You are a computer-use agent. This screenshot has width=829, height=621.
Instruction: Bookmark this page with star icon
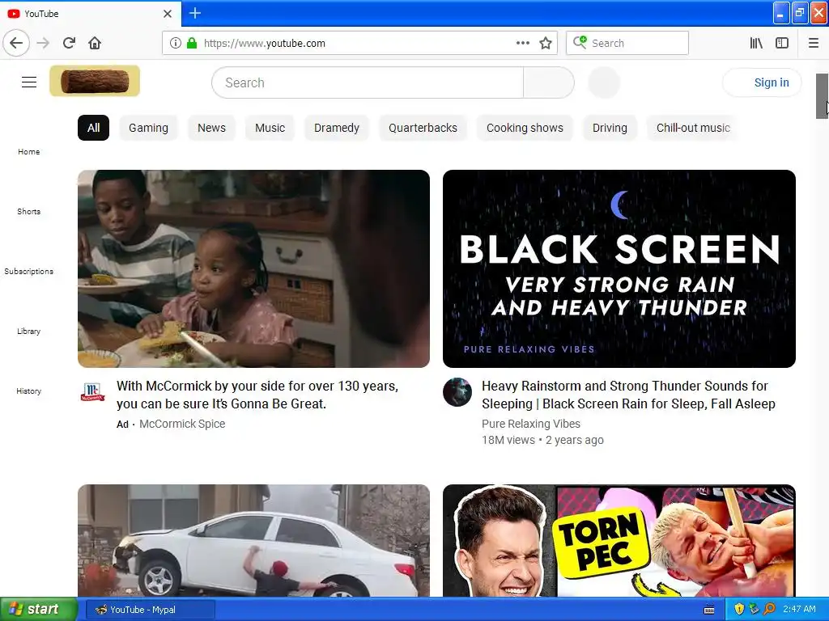pyautogui.click(x=546, y=43)
